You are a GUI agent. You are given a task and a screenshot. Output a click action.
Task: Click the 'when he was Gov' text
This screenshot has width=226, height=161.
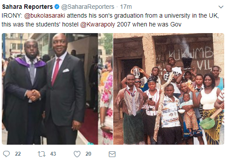coord(157,24)
